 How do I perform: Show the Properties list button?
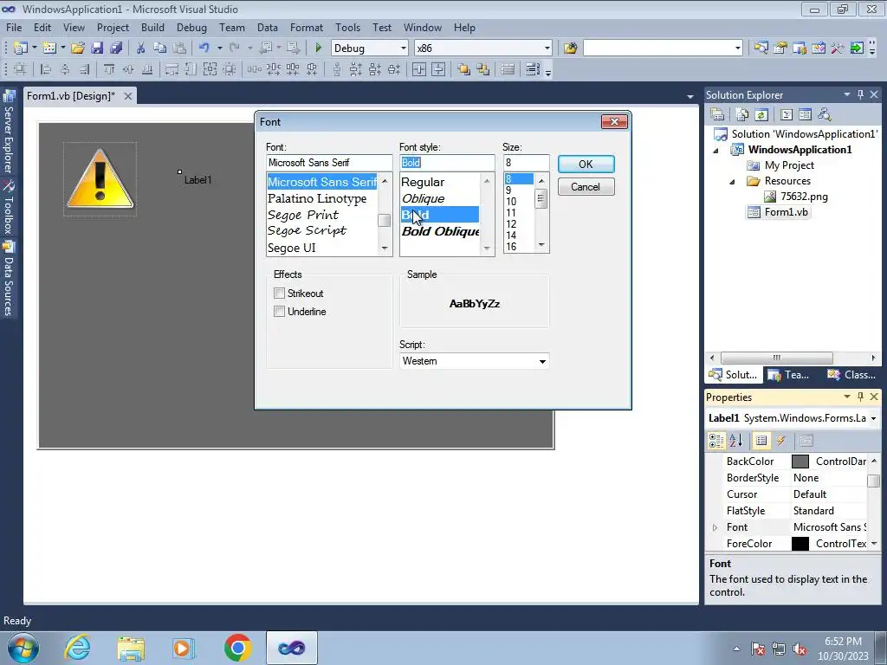(x=761, y=441)
